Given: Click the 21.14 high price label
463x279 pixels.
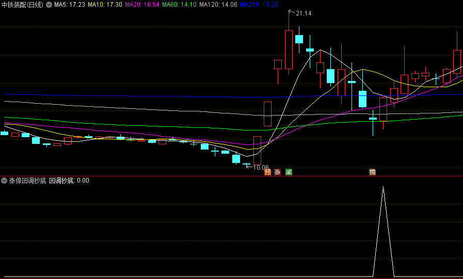Looking at the screenshot, I should (x=304, y=13).
